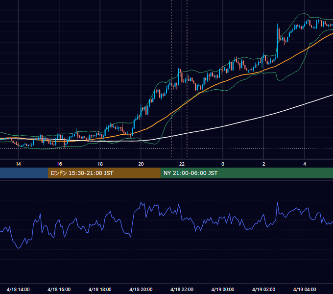This screenshot has height=294, width=333.
Task: Click the blue session bar before ロンドン
Action: [x=24, y=173]
